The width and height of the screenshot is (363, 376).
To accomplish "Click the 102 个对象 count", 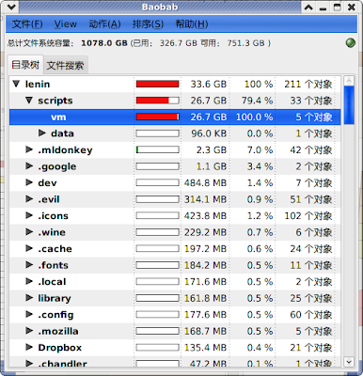I will coord(308,215).
